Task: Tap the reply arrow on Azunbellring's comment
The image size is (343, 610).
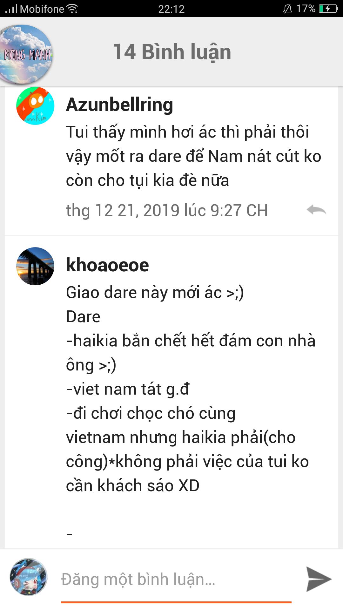Action: (316, 210)
